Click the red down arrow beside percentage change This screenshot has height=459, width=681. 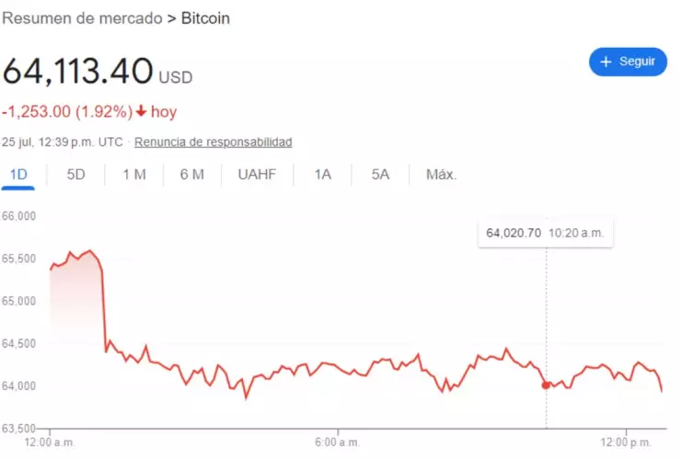[x=141, y=112]
